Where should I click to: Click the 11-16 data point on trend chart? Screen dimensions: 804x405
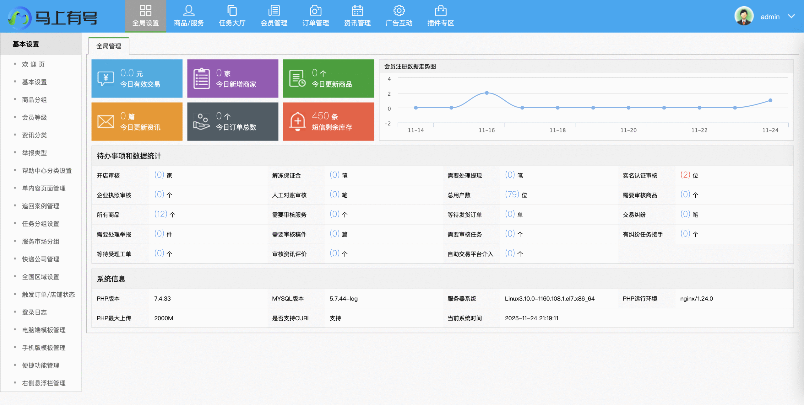486,93
